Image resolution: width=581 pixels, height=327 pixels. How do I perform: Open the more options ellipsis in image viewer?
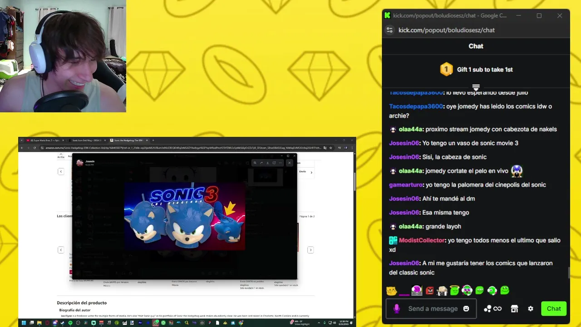281,163
